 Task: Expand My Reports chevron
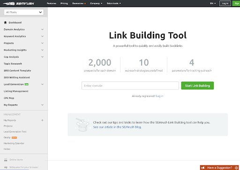click(x=42, y=105)
